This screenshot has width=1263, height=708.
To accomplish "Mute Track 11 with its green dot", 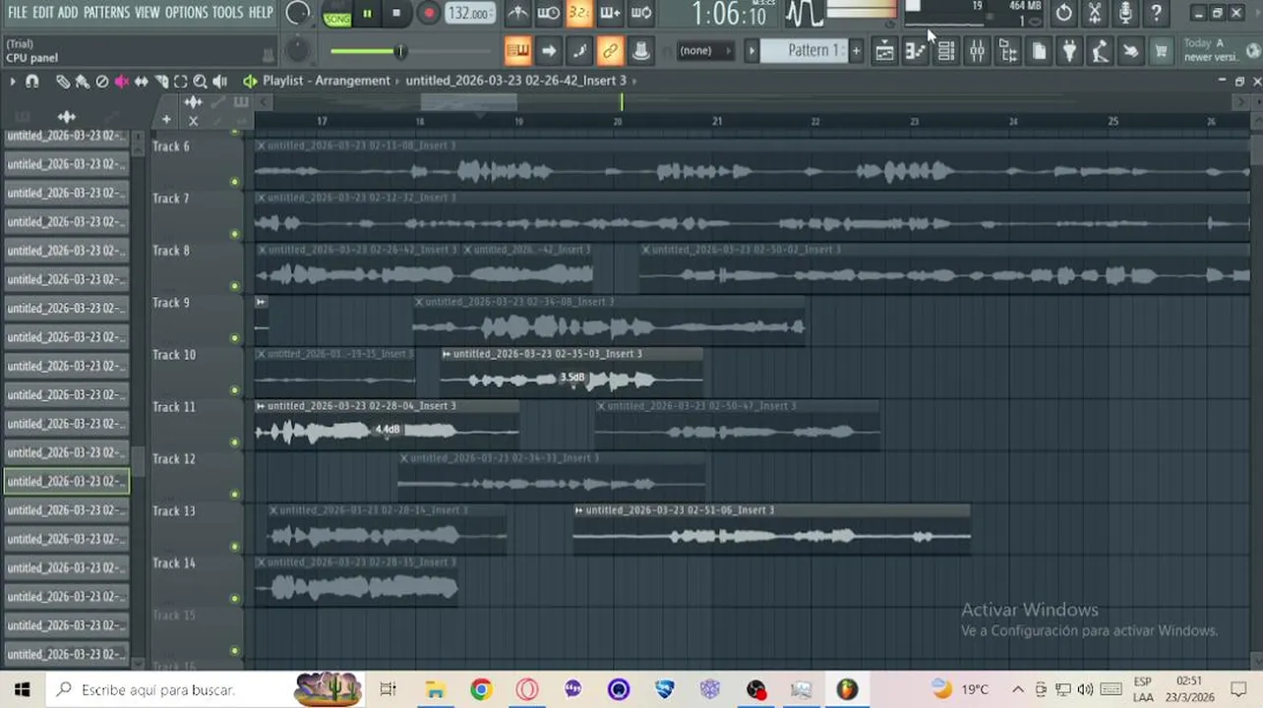I will point(234,442).
